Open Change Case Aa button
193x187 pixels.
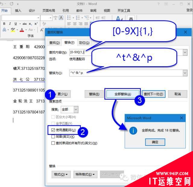click(31, 30)
